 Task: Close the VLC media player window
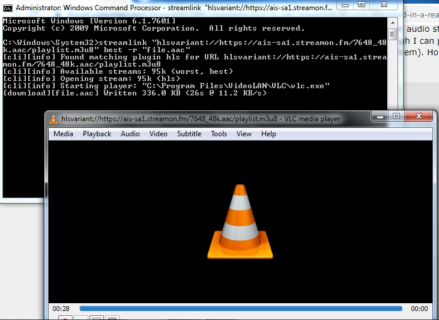[x=419, y=116]
